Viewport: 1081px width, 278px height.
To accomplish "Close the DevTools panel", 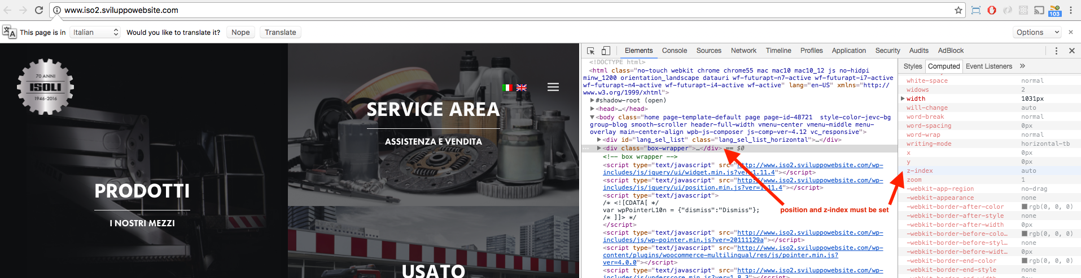I will [1072, 51].
